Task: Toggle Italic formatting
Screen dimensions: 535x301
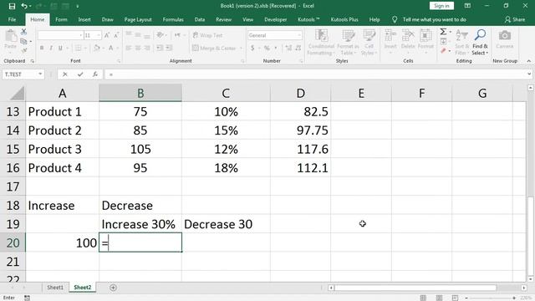Action: point(51,48)
